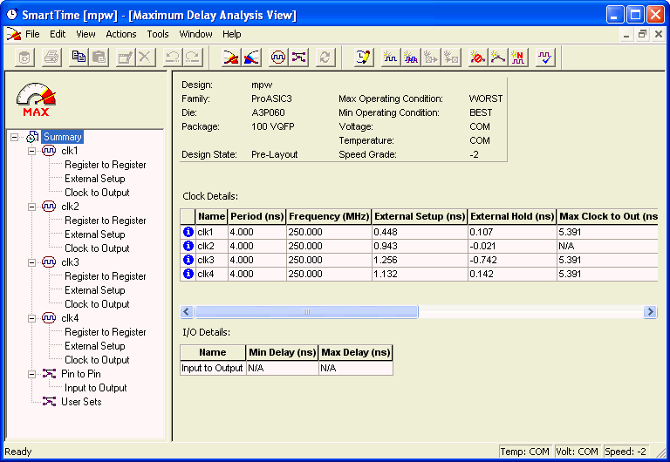Open the View menu

point(85,34)
